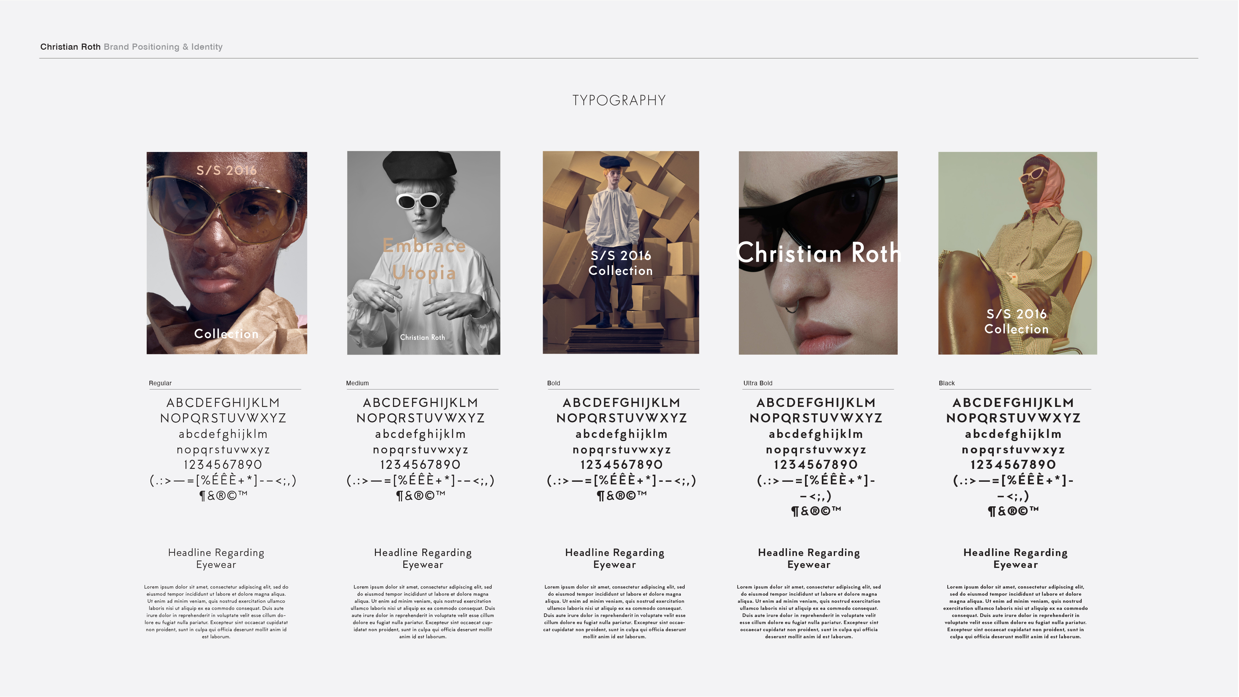This screenshot has height=697, width=1239.
Task: Select the green headscarf model image
Action: tap(1018, 254)
